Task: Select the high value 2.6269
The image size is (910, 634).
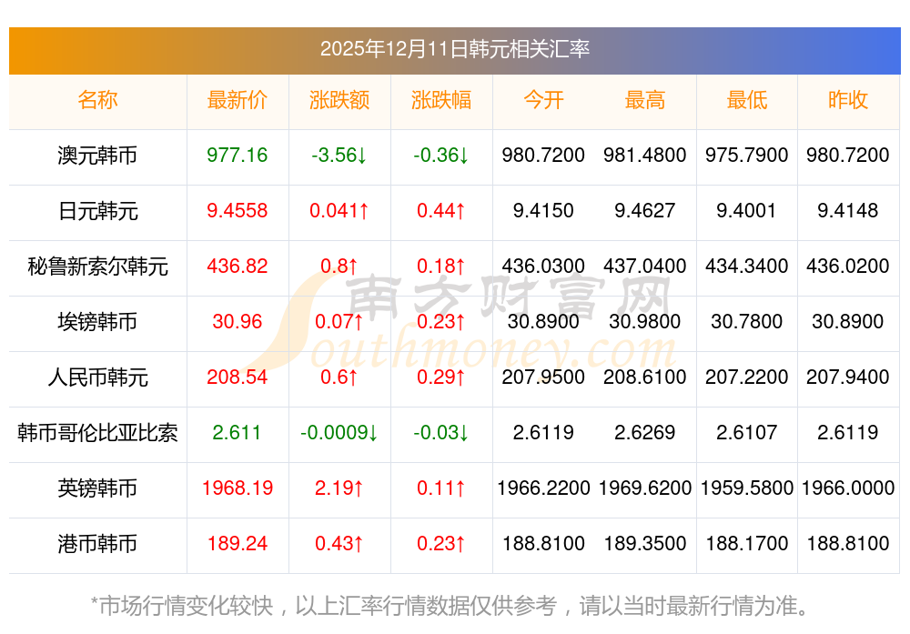Action: point(645,433)
